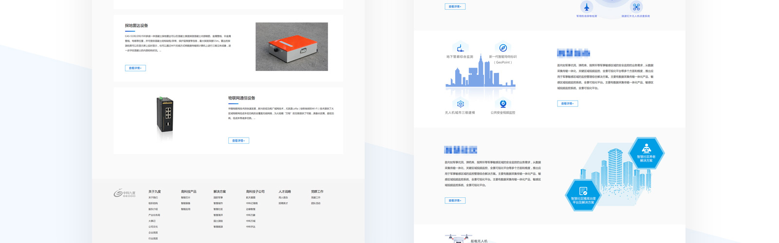Click the GeoPoint compass icon

tap(503, 48)
